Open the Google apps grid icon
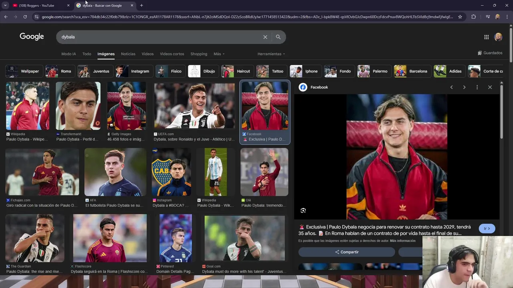Screen dimensions: 513x288 [486, 37]
